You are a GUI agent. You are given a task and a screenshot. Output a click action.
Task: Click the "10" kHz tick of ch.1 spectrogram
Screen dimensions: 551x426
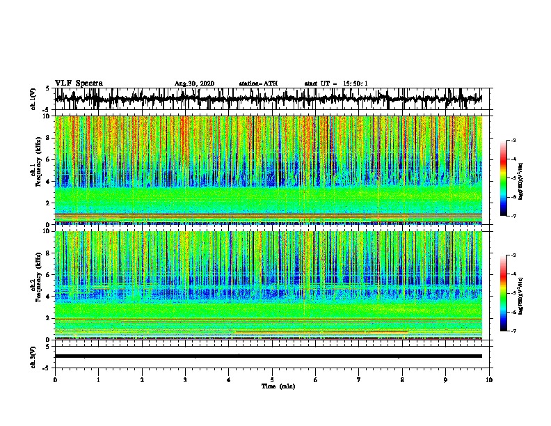click(47, 116)
